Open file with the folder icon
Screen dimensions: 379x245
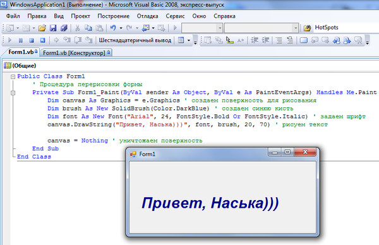[42, 28]
